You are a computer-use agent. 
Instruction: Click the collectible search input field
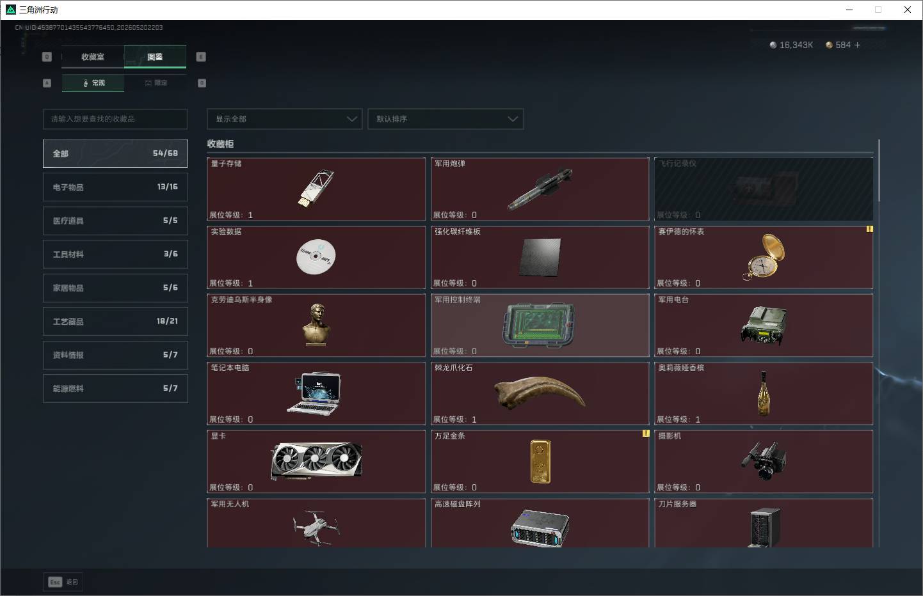[x=115, y=119]
